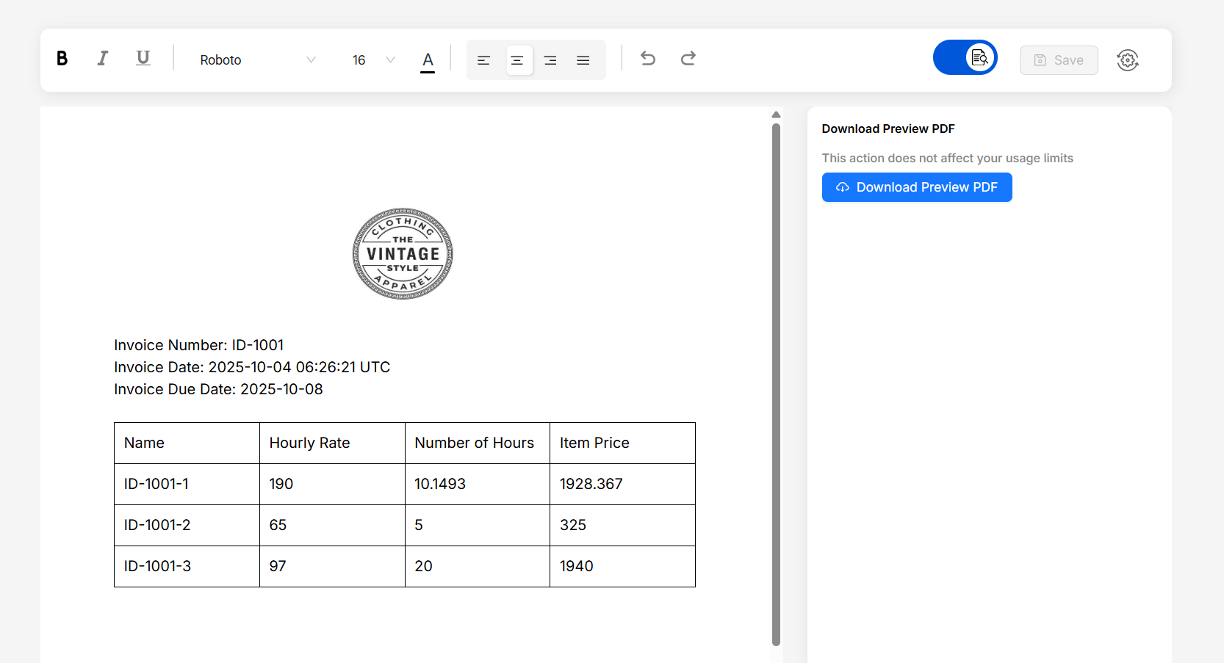Select center text alignment
The height and width of the screenshot is (663, 1224).
tap(517, 60)
